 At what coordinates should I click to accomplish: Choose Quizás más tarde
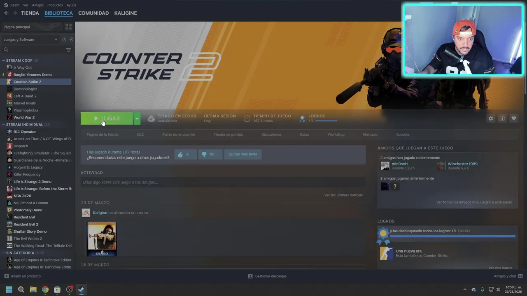(x=243, y=154)
